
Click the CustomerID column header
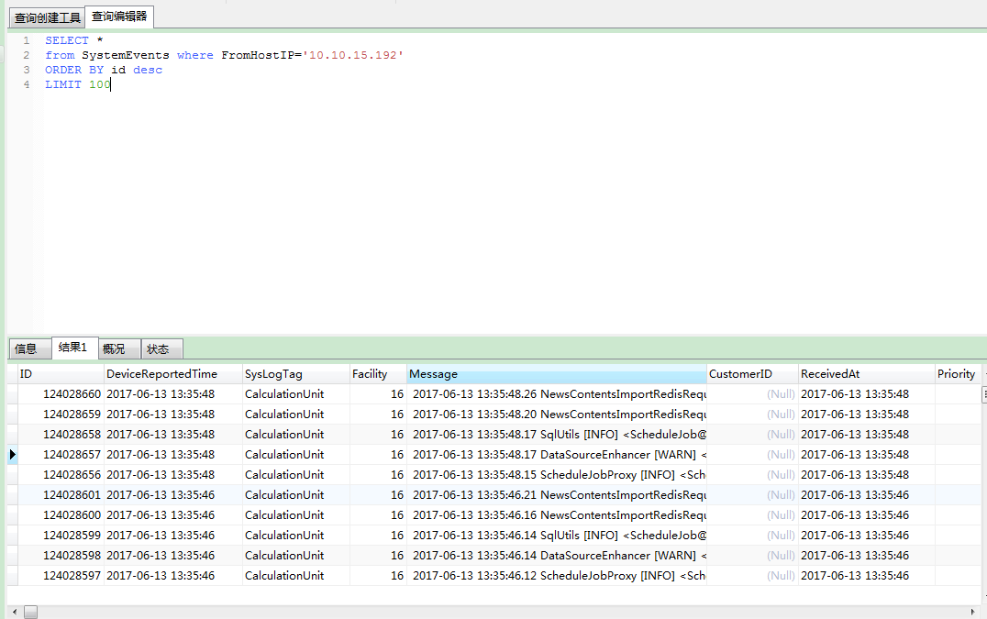coord(752,373)
